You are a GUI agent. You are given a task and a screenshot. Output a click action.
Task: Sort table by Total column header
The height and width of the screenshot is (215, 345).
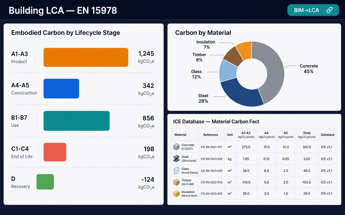coord(307,135)
